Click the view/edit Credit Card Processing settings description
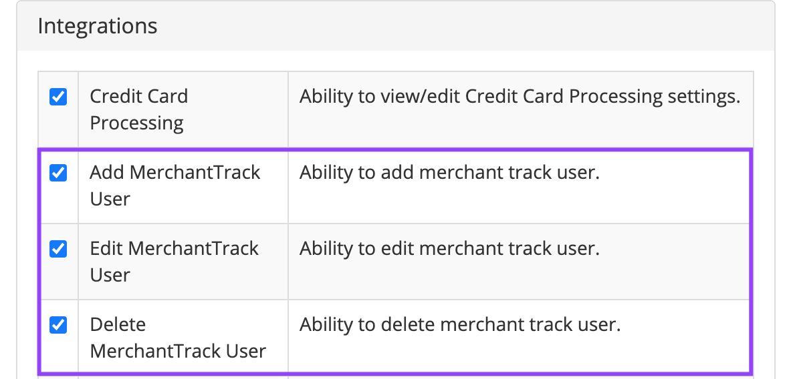The height and width of the screenshot is (379, 793). (x=520, y=97)
